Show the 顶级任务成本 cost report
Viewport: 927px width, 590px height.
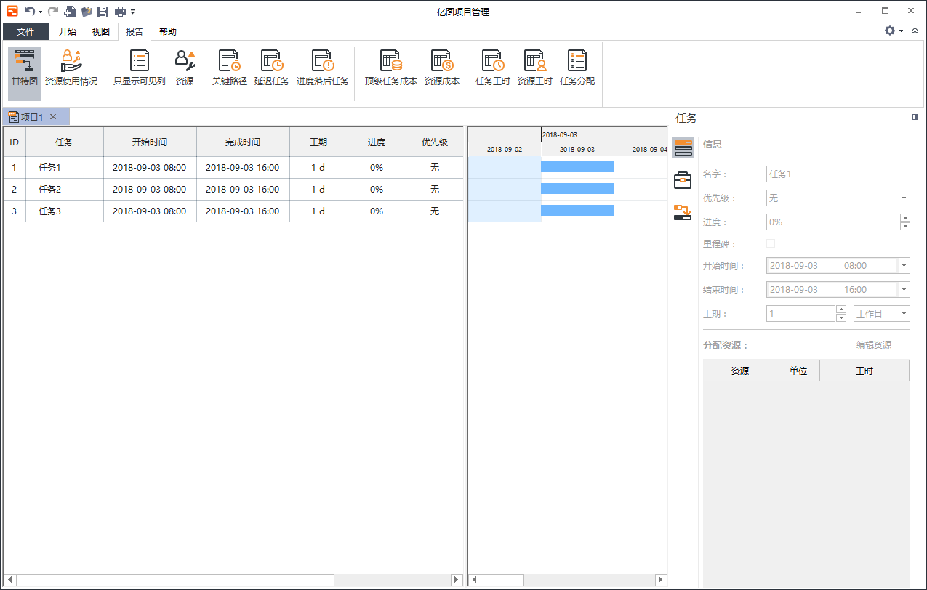coord(390,68)
